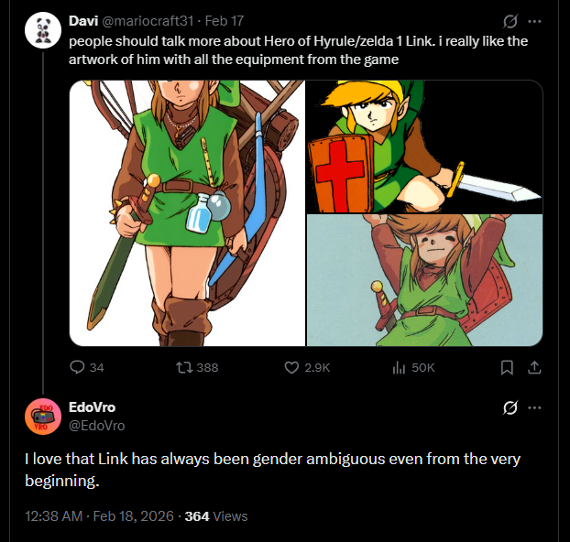Open Davi's panda profile avatar
The image size is (570, 542).
click(x=41, y=31)
